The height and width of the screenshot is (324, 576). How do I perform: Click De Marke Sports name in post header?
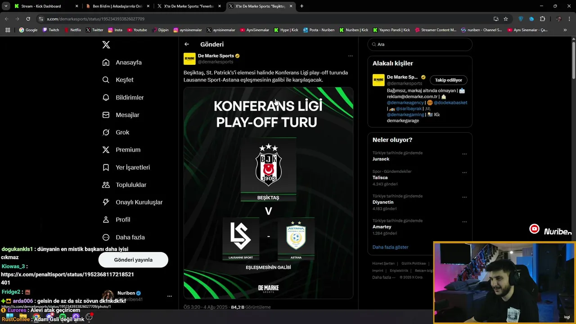pos(216,56)
